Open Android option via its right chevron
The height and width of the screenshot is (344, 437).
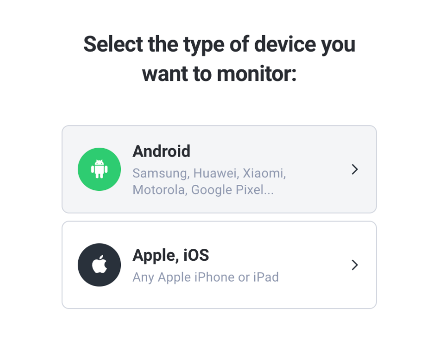(x=355, y=169)
